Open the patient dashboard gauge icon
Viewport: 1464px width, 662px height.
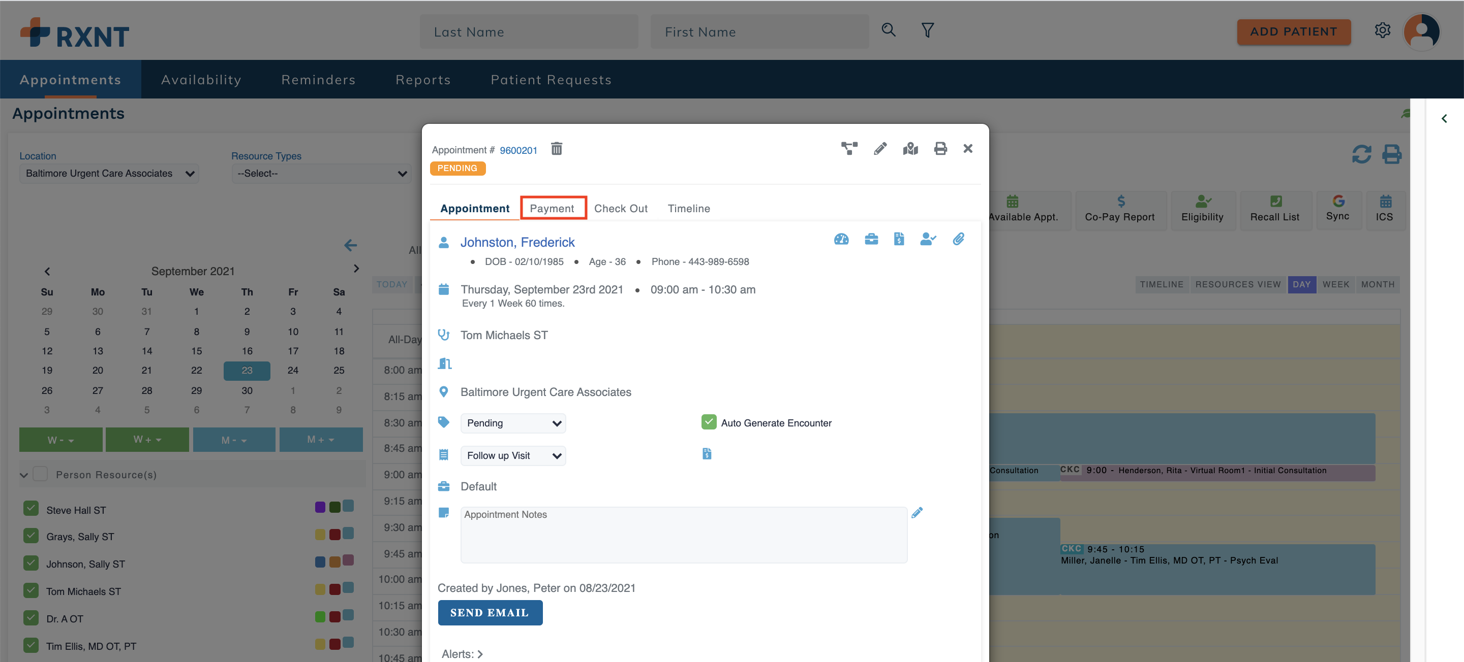pos(841,239)
